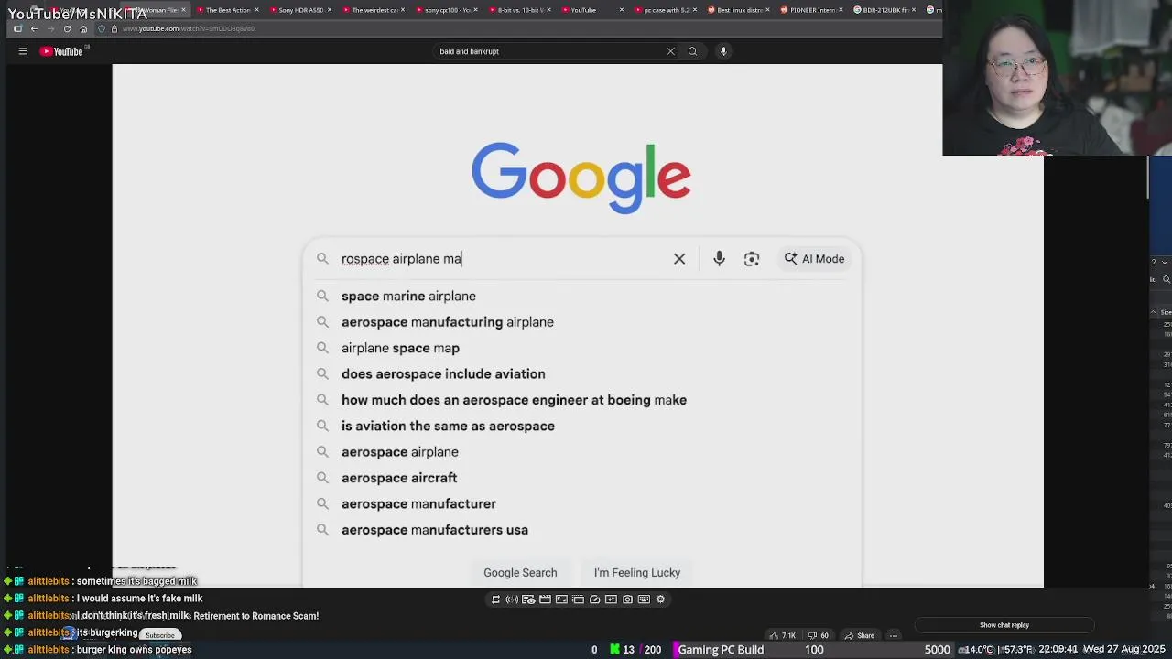The height and width of the screenshot is (659, 1172).
Task: Switch to 'The Best Action' browser tab
Action: (x=228, y=10)
